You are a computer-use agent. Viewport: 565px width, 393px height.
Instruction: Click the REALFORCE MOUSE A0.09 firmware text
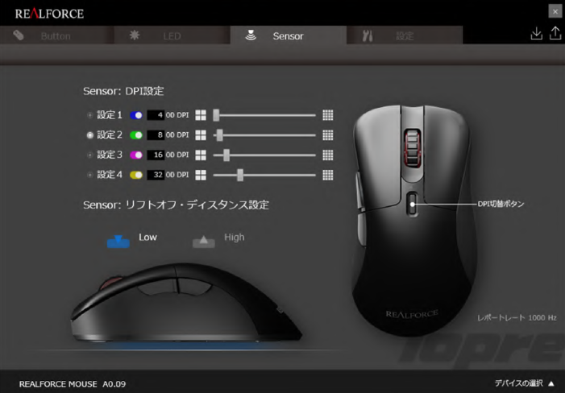click(x=73, y=384)
